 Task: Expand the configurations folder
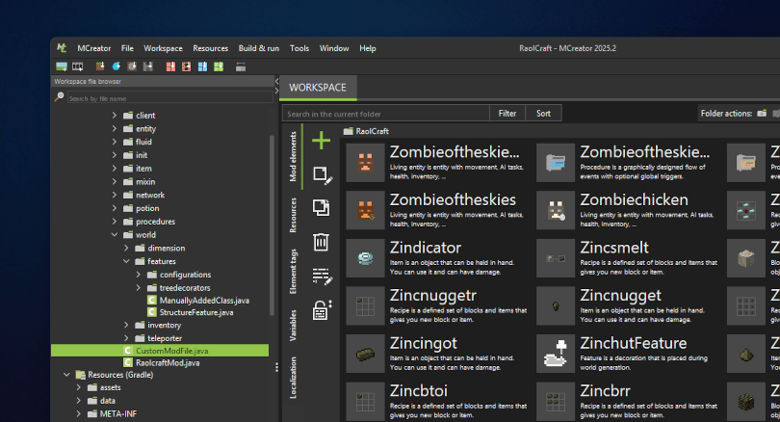pos(139,275)
